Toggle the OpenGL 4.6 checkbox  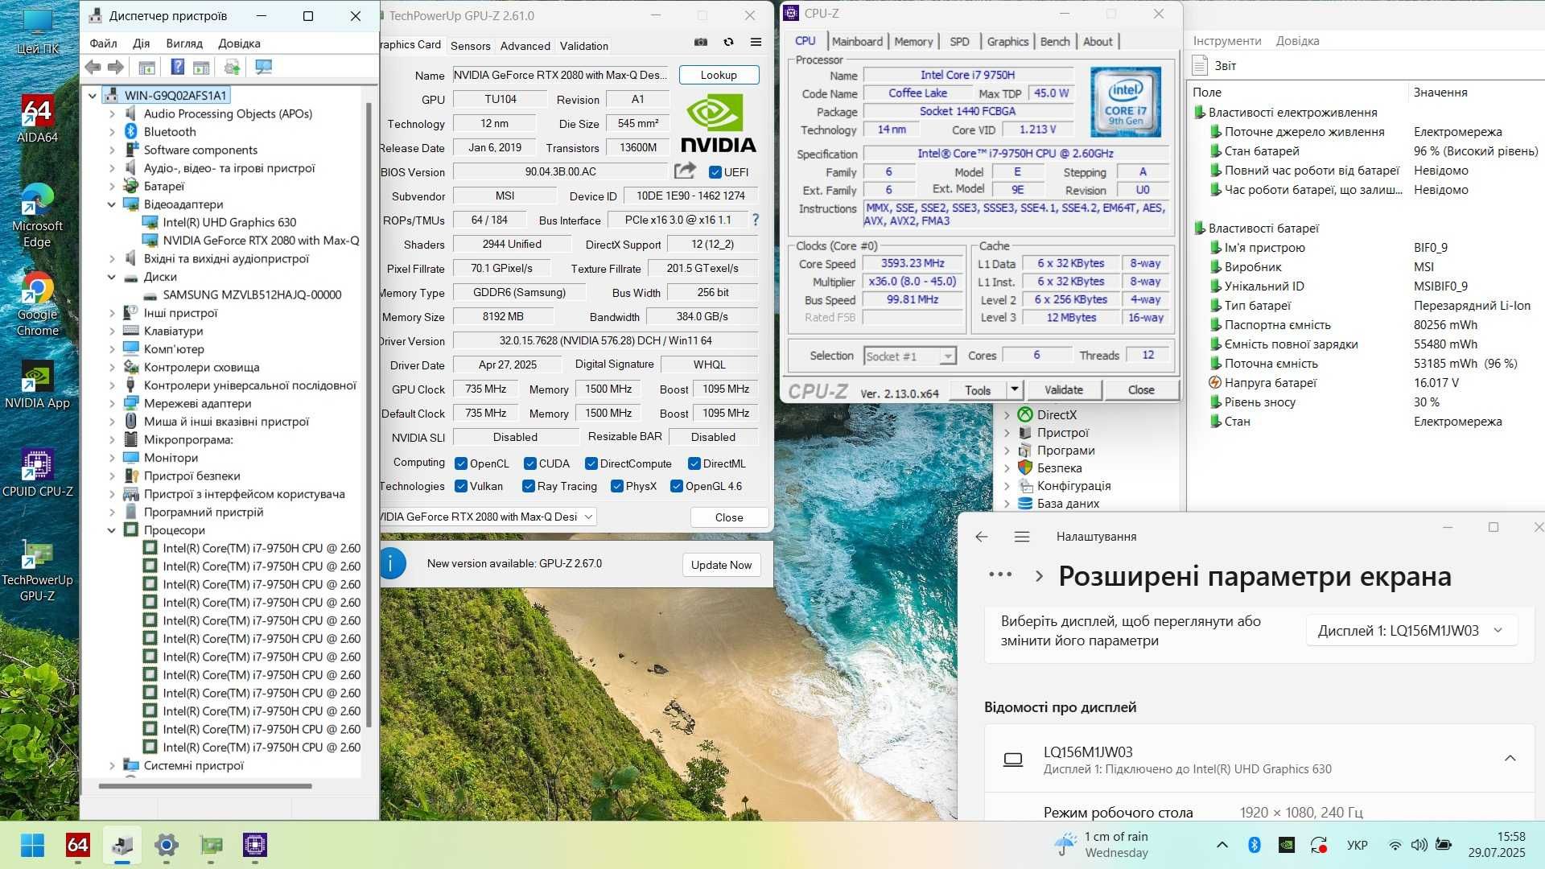tap(677, 486)
